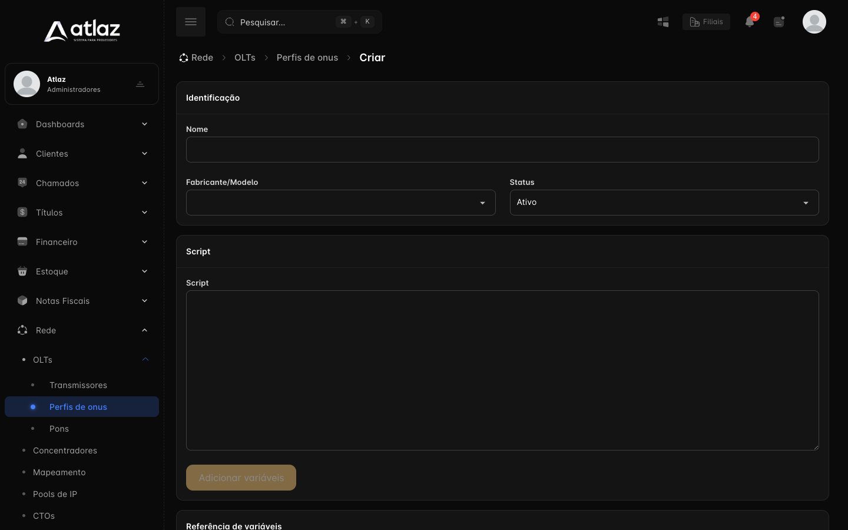The image size is (848, 530).
Task: Open Transmissores menu item
Action: [82, 385]
